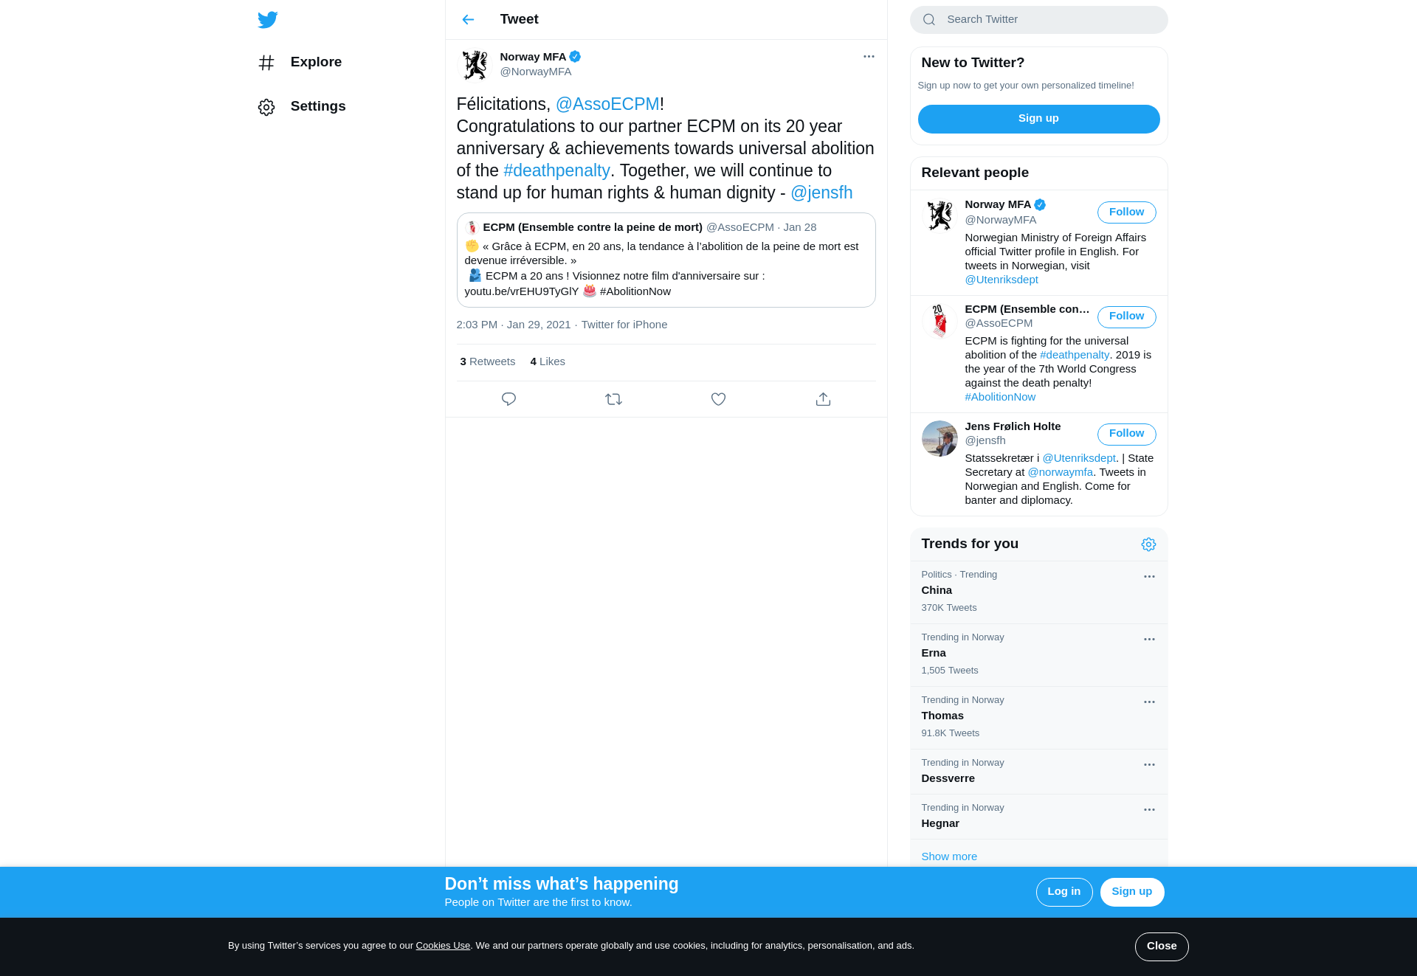Open more options for Erna trend
Image resolution: width=1417 pixels, height=976 pixels.
[1149, 640]
